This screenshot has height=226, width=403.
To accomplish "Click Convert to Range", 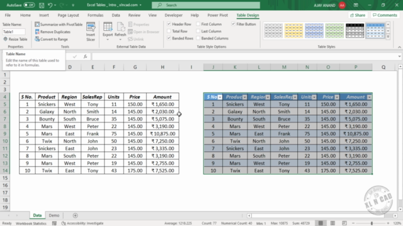I will [51, 39].
